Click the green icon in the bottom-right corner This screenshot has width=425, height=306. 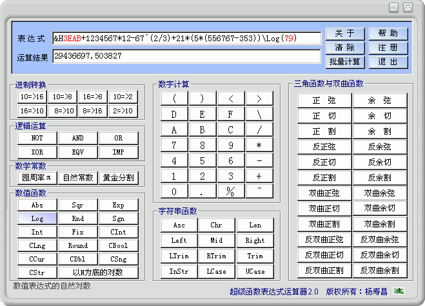(x=399, y=291)
